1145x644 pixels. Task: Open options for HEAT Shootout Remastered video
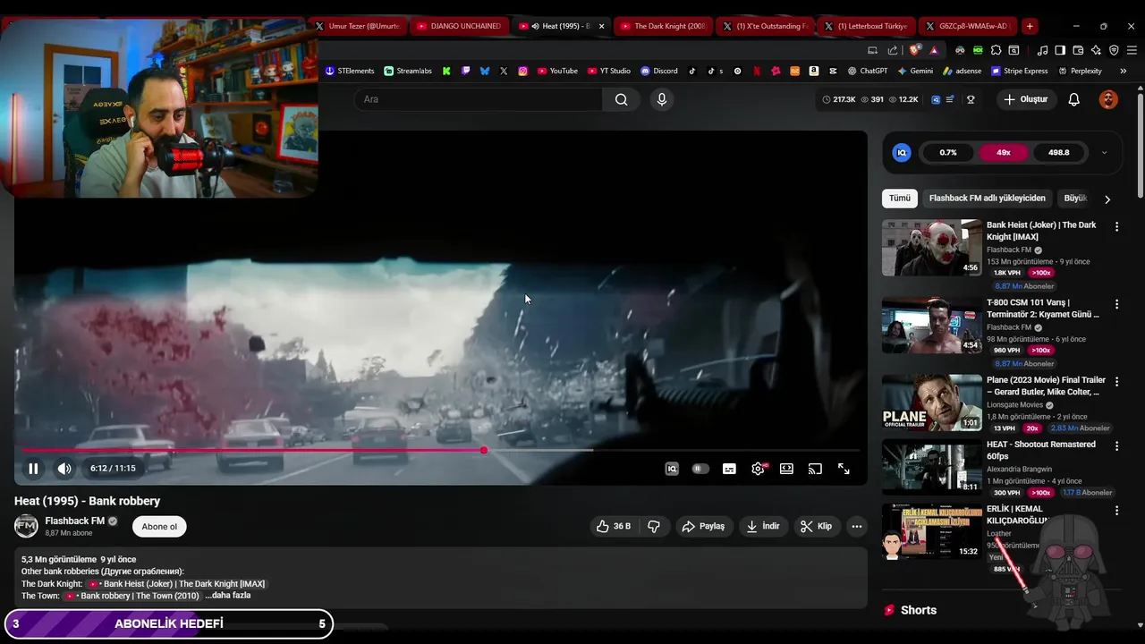[x=1116, y=446]
